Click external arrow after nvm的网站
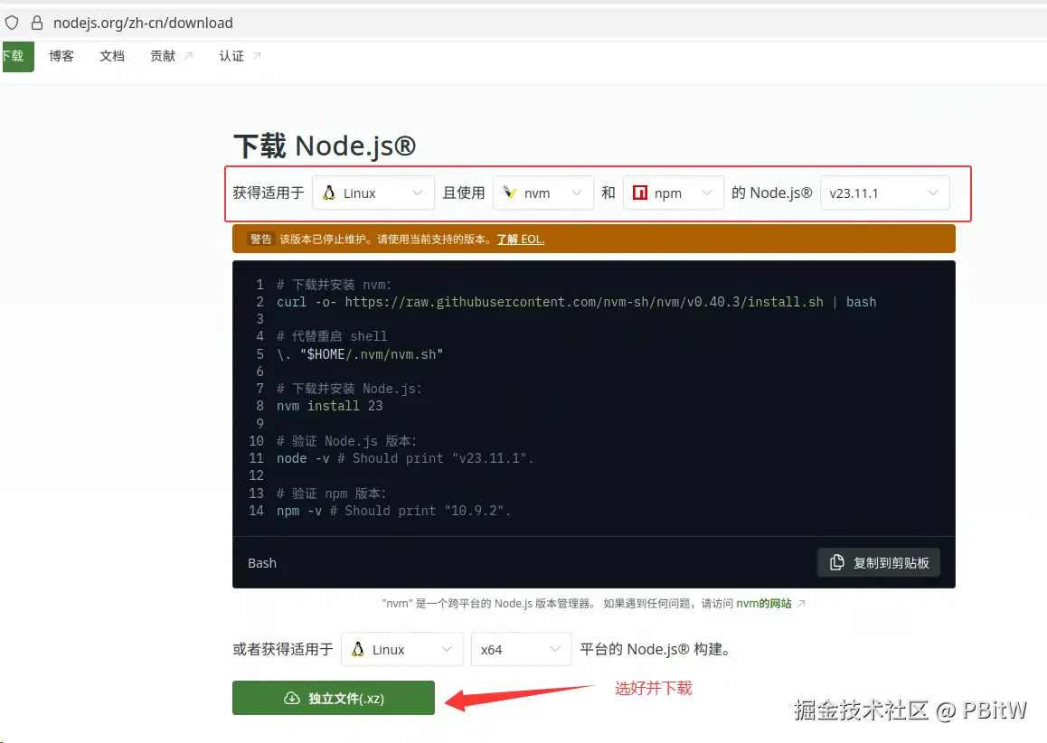1047x743 pixels. (801, 604)
